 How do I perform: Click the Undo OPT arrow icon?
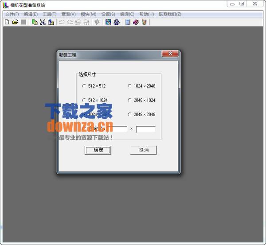click(x=78, y=22)
